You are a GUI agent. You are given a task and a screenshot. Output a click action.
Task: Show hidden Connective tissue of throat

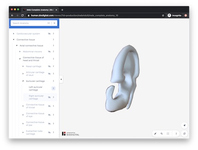click(49, 106)
